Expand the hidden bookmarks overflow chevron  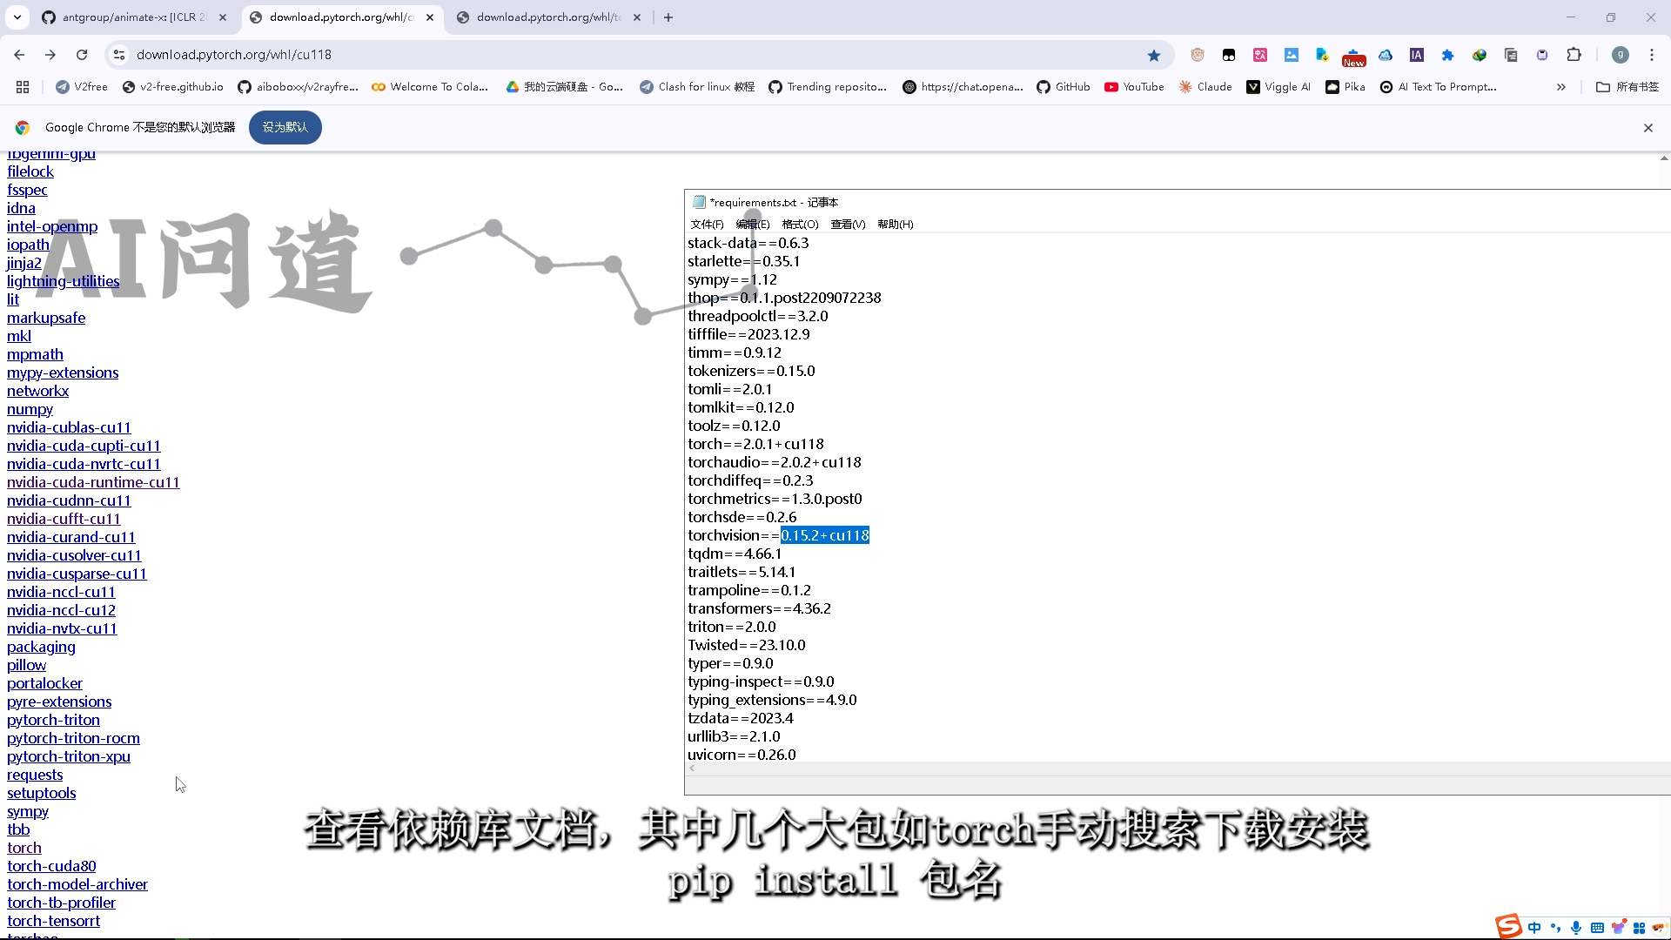click(x=1561, y=87)
